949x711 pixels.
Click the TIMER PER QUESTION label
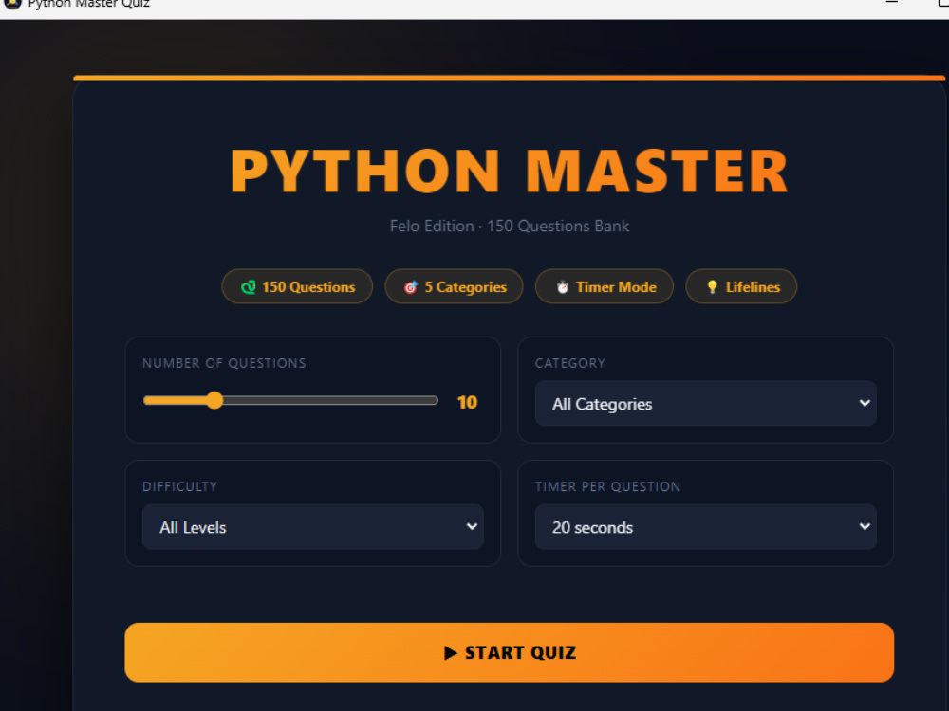tap(607, 486)
